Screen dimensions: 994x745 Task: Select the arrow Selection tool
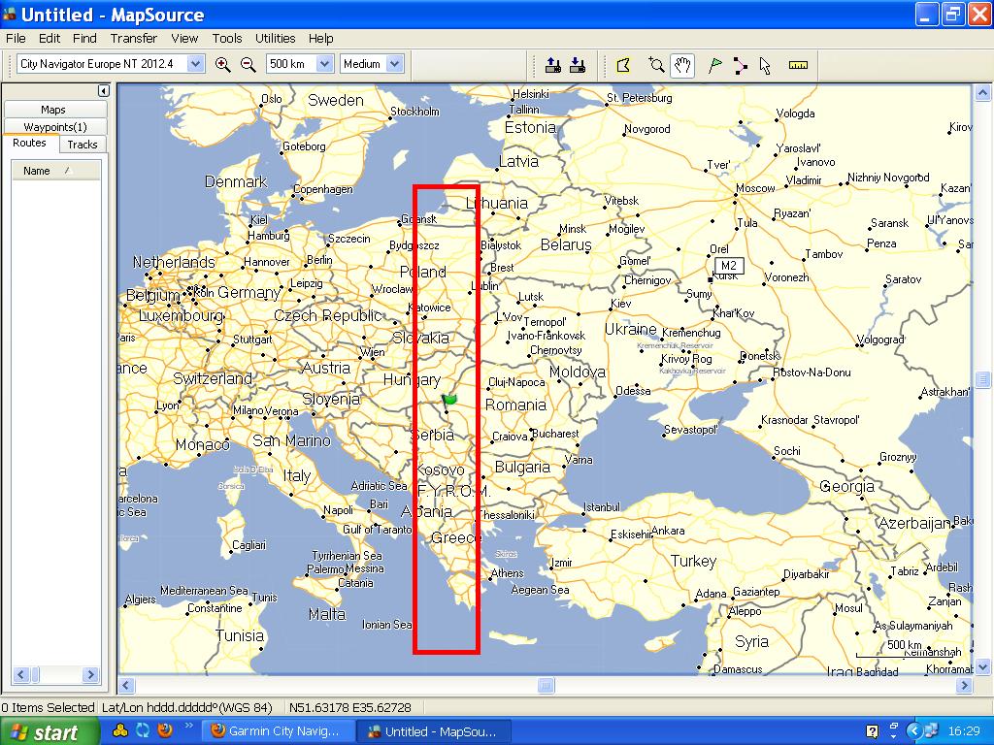coord(766,65)
